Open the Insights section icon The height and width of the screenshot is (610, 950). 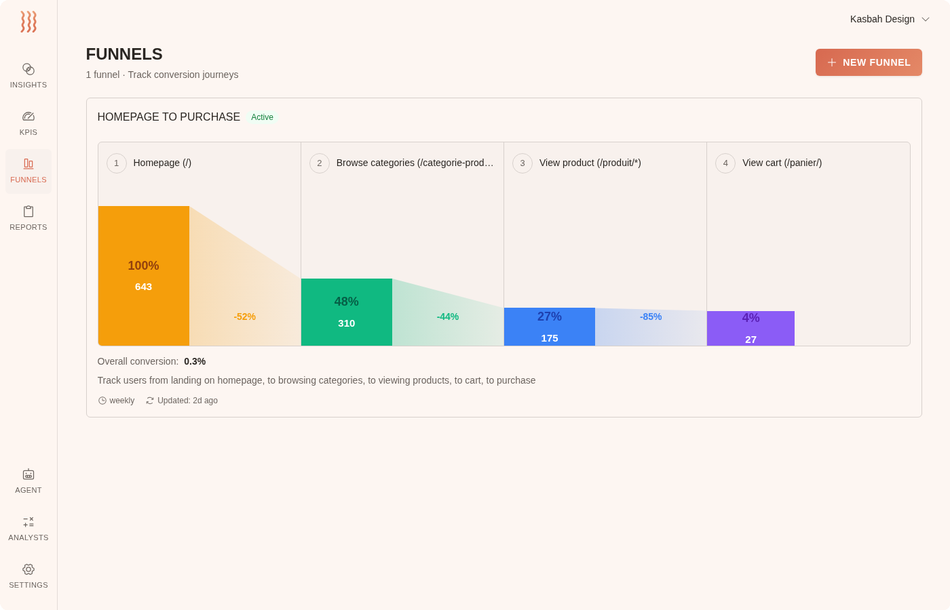point(28,69)
